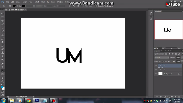The width and height of the screenshot is (183, 103).
Task: Toggle lock transparent pixels
Action: [160, 62]
